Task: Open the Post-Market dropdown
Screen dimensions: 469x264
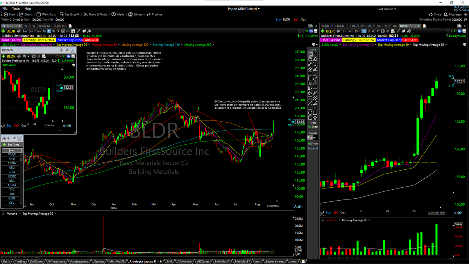Action: click(387, 9)
